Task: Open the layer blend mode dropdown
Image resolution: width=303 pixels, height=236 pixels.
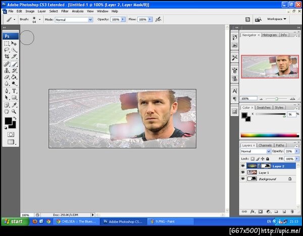Action: (256, 151)
